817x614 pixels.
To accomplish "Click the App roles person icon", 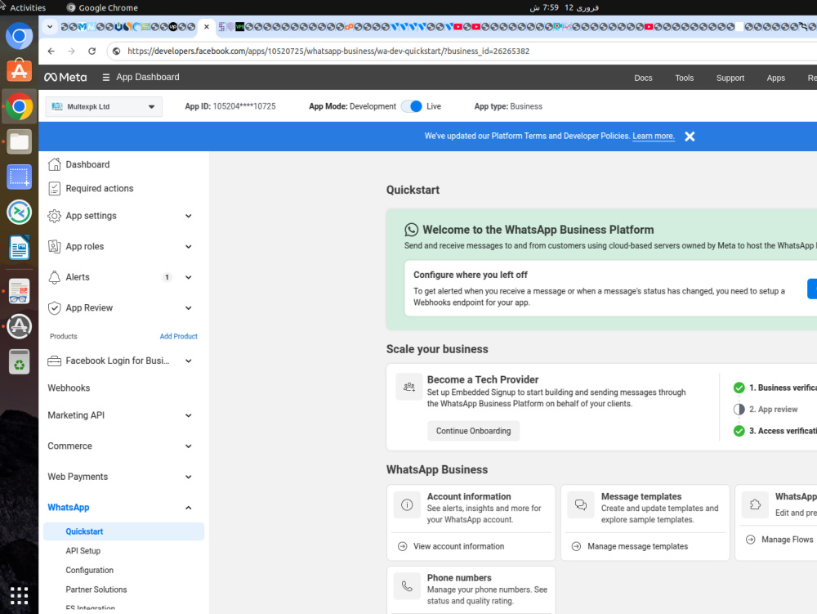I will point(54,247).
